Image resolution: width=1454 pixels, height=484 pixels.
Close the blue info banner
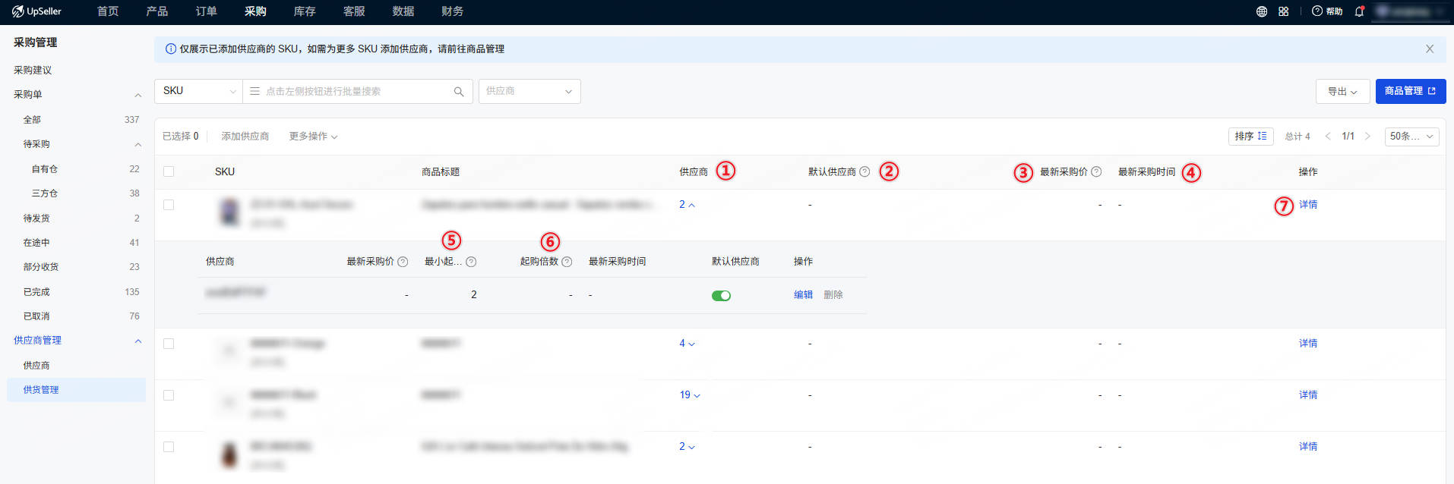(x=1430, y=49)
